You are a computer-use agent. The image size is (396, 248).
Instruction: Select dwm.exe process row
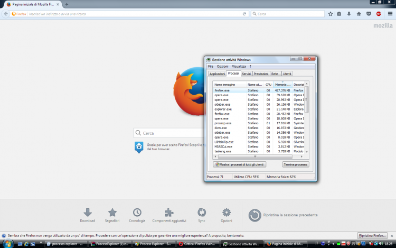pyautogui.click(x=259, y=128)
